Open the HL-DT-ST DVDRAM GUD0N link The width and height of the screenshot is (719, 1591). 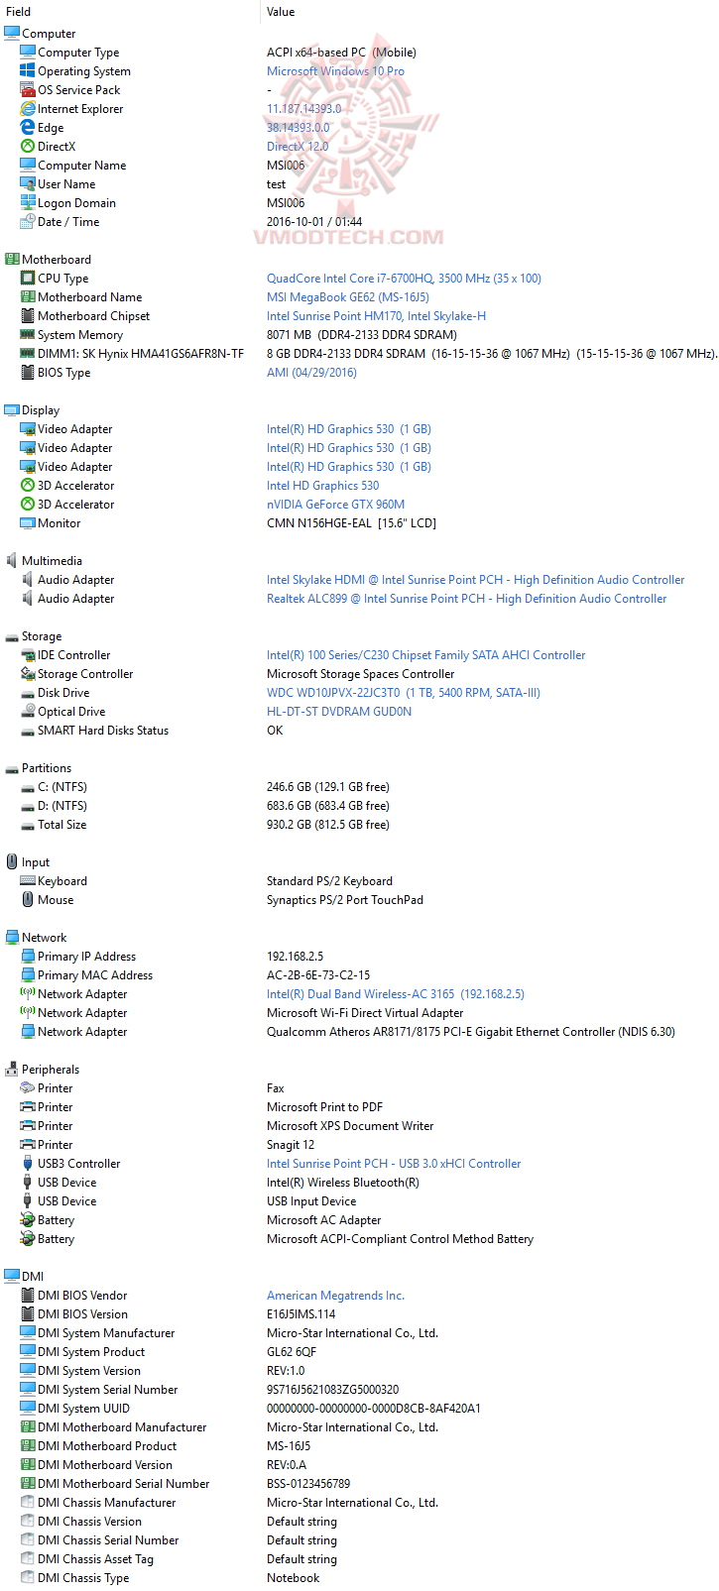(x=339, y=711)
